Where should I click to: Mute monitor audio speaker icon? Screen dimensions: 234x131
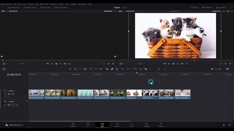pyautogui.click(x=212, y=69)
